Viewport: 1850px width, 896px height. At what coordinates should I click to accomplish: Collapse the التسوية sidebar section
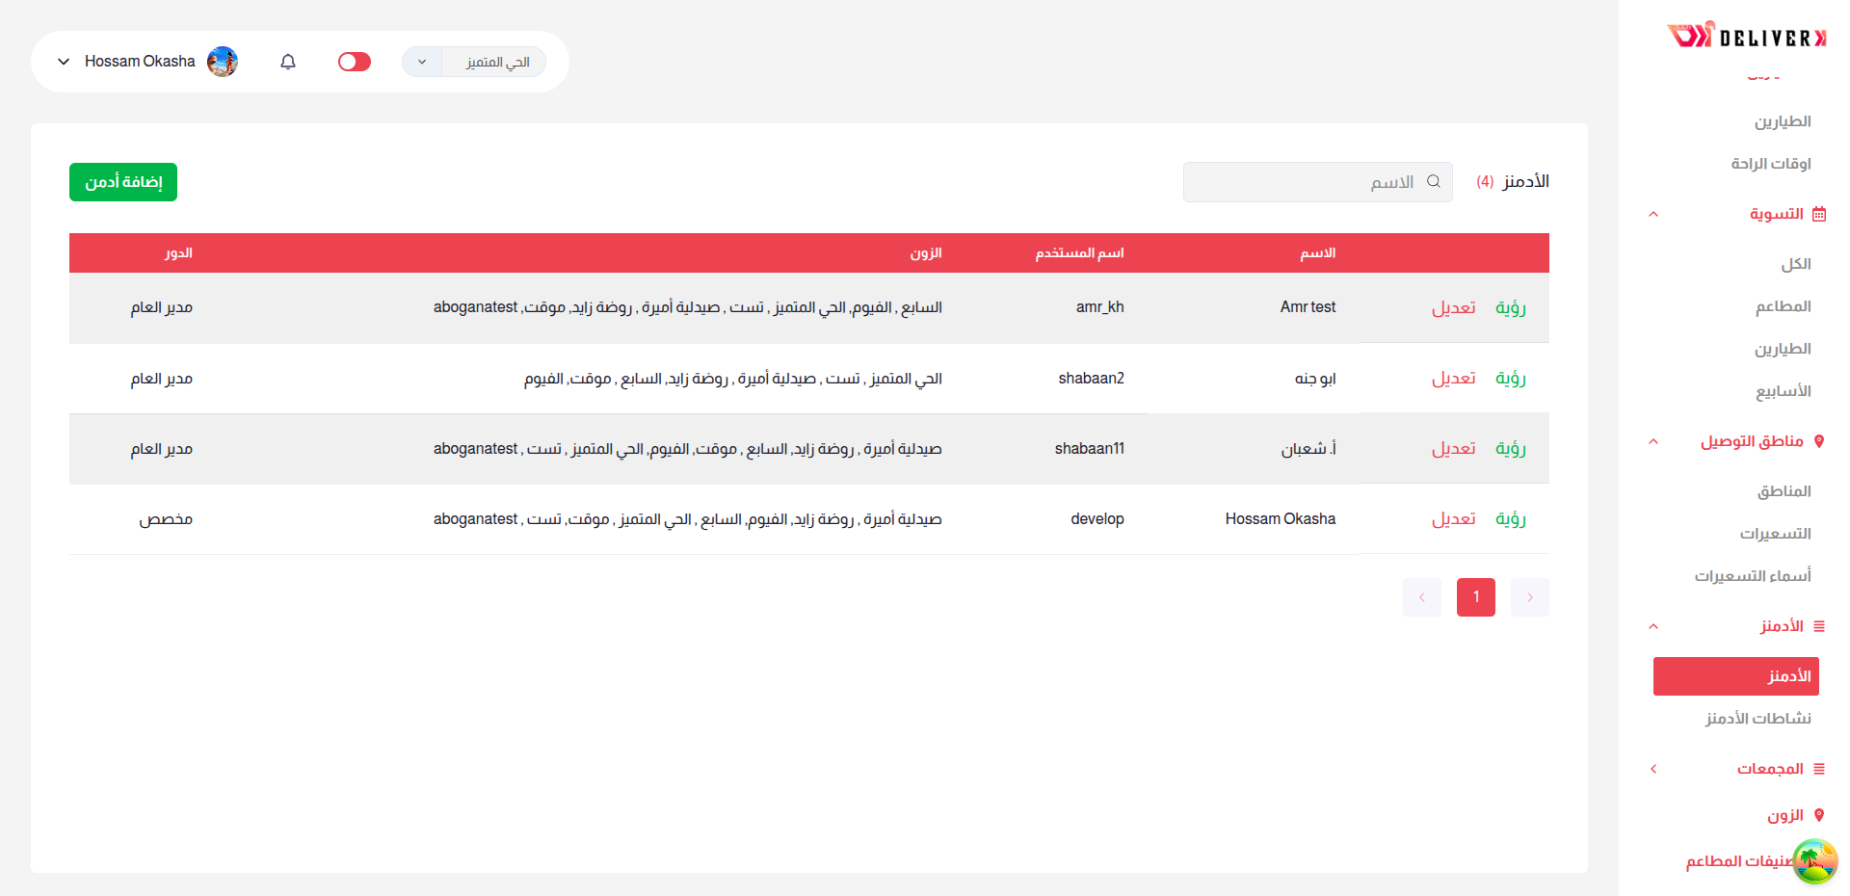tap(1653, 214)
